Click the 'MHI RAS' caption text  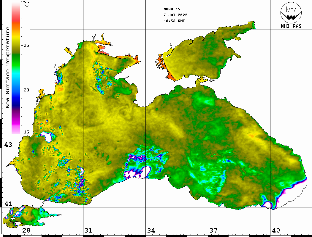tap(291, 26)
